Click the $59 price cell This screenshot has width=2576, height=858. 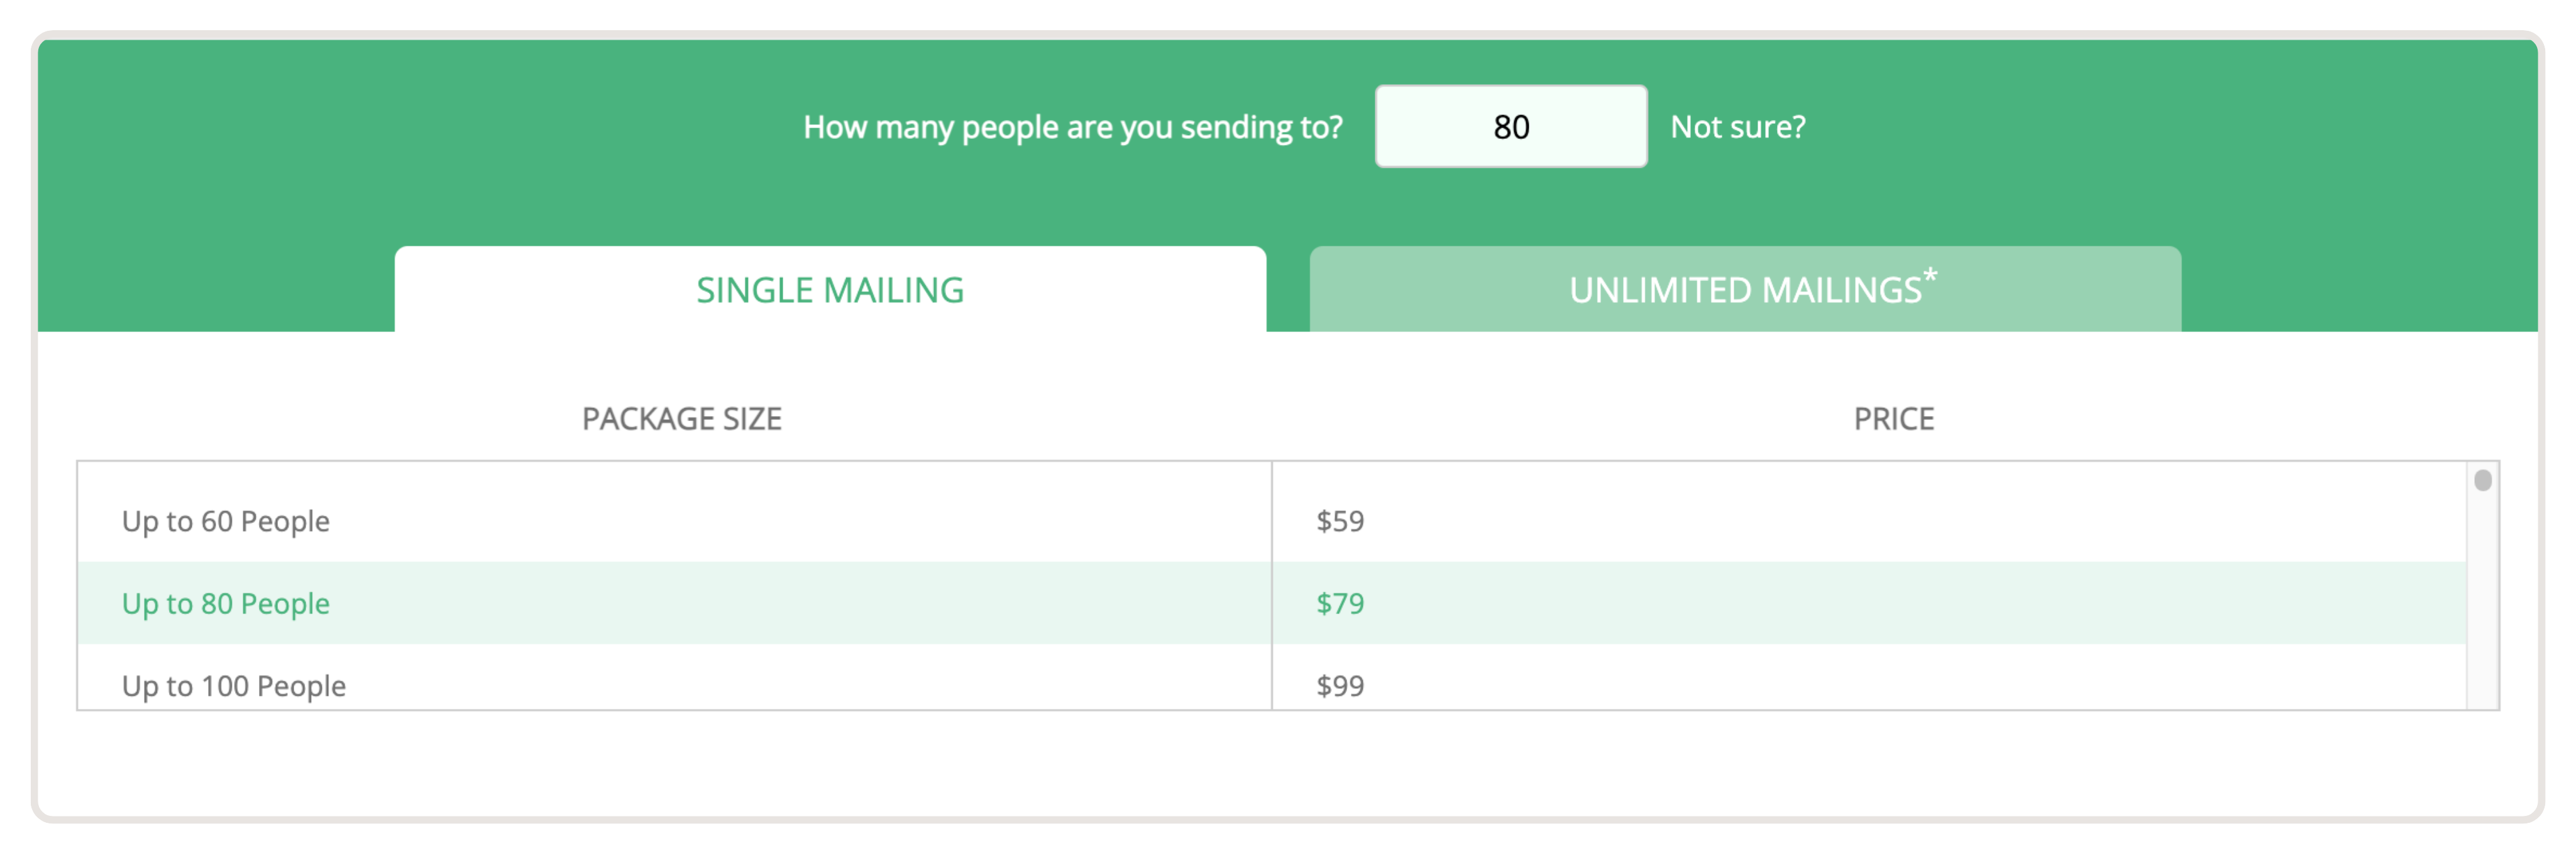tap(1868, 520)
